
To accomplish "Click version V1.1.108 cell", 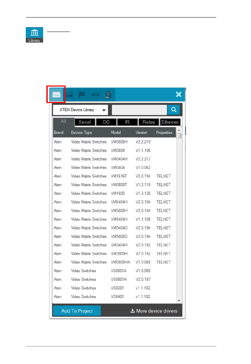I will point(143,219).
